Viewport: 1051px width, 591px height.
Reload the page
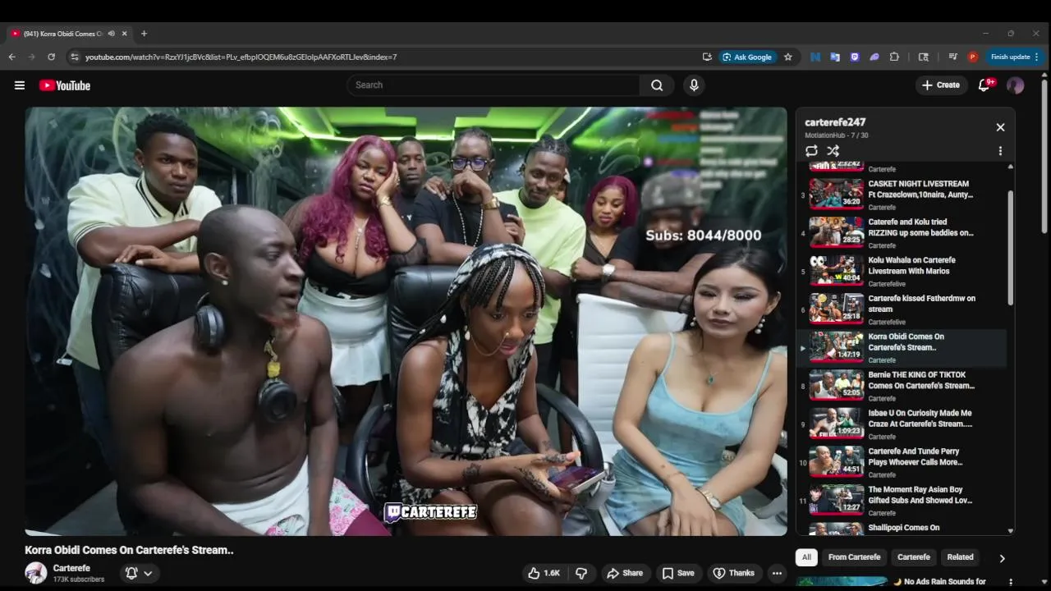(x=51, y=57)
